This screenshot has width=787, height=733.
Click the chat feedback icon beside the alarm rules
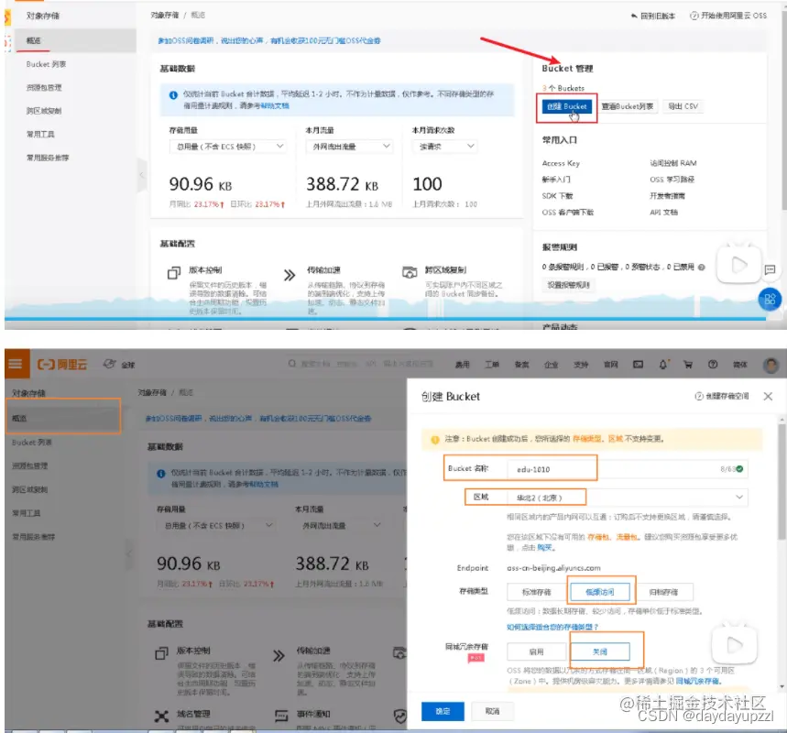click(x=770, y=270)
